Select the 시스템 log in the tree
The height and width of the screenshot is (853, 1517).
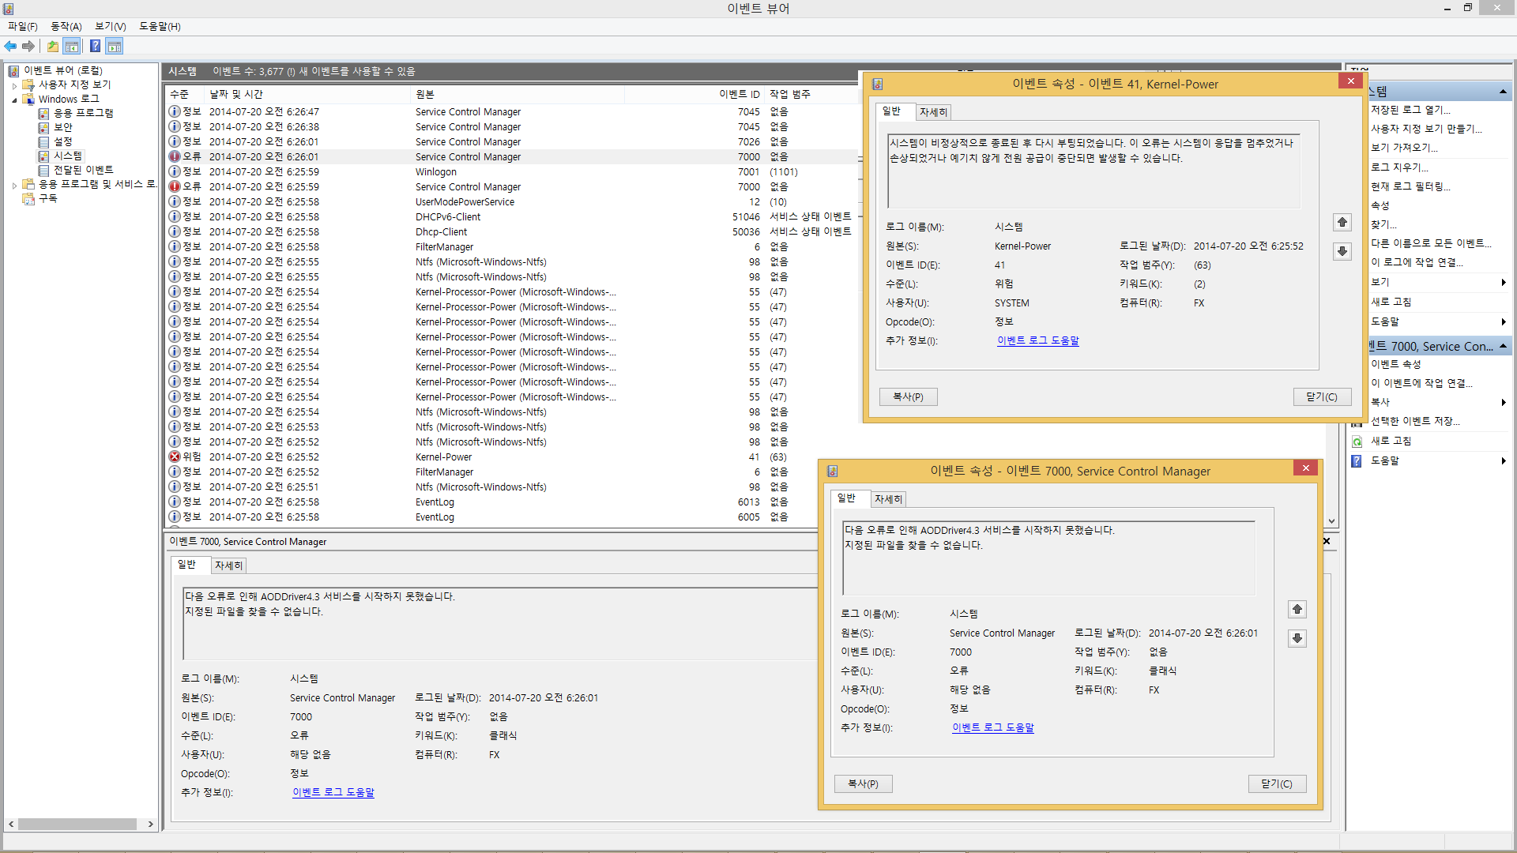coord(68,156)
